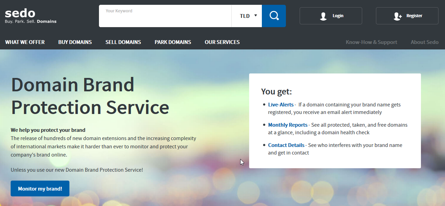Screen dimensions: 445x206
Task: Open the BUY DOMAINS menu
Action: click(75, 42)
